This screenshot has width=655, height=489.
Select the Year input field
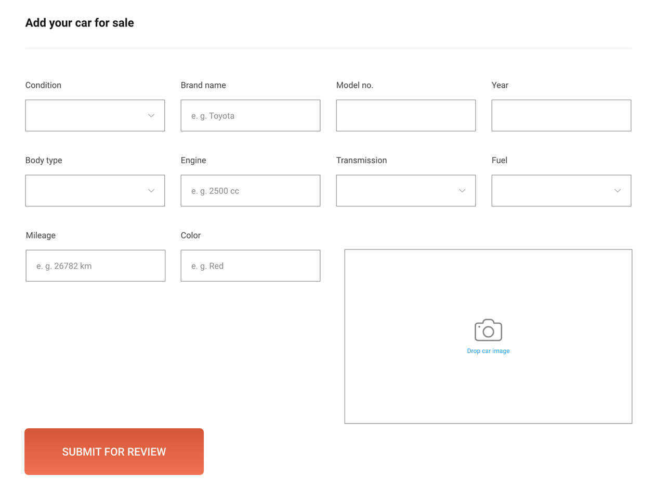point(561,115)
